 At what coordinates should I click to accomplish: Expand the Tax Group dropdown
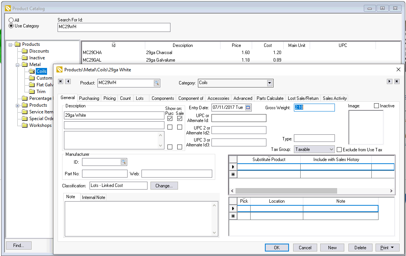pos(331,149)
